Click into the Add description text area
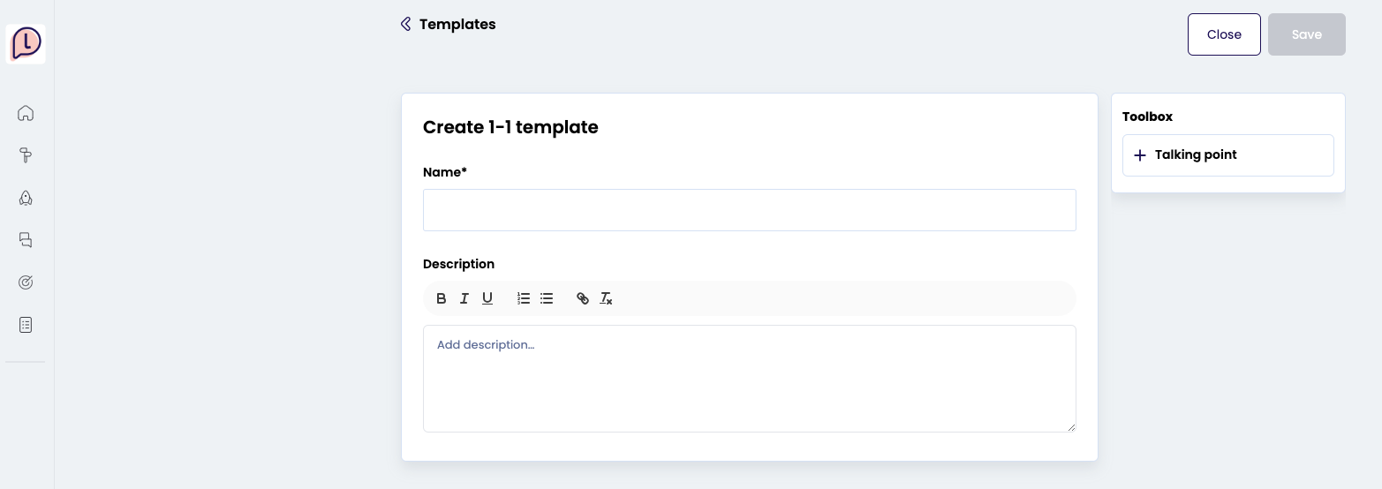The width and height of the screenshot is (1382, 489). [x=749, y=378]
